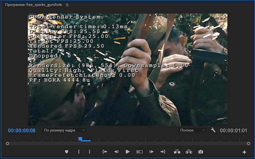Toggle the safe margins/comparison view icon
Image resolution: width=255 pixels, height=159 pixels.
[139, 152]
